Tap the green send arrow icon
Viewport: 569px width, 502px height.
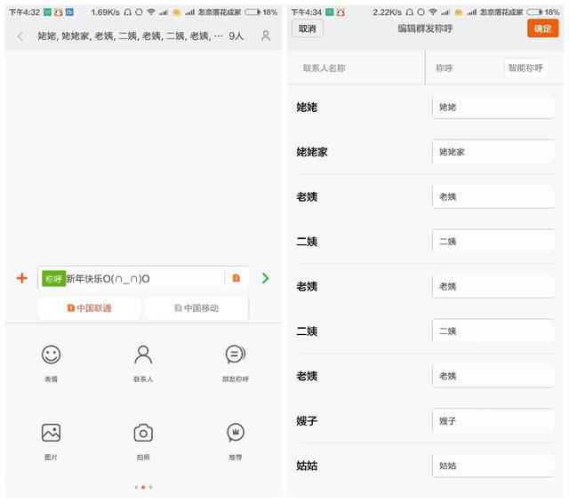(x=265, y=278)
